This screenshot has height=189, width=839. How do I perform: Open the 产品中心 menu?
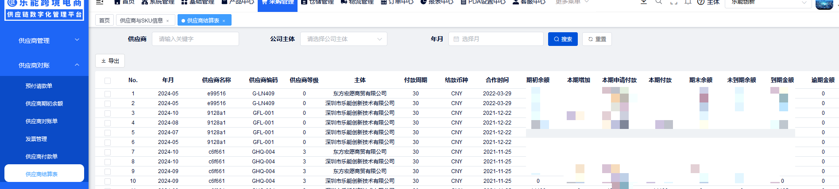238,2
